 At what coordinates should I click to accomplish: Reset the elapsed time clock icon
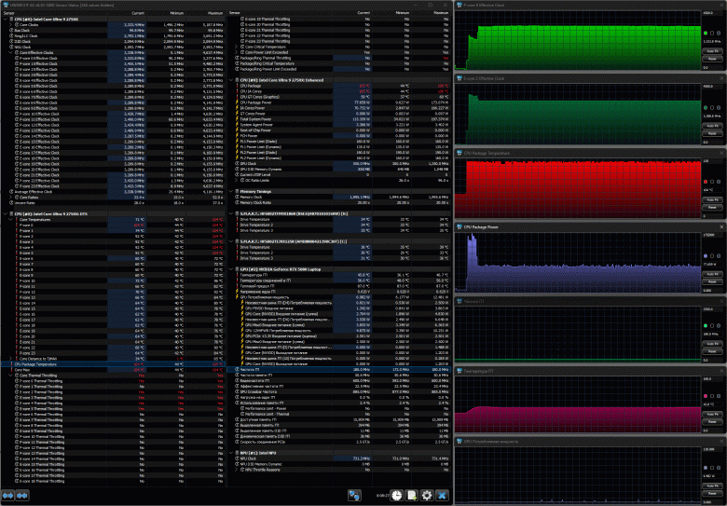click(x=396, y=496)
